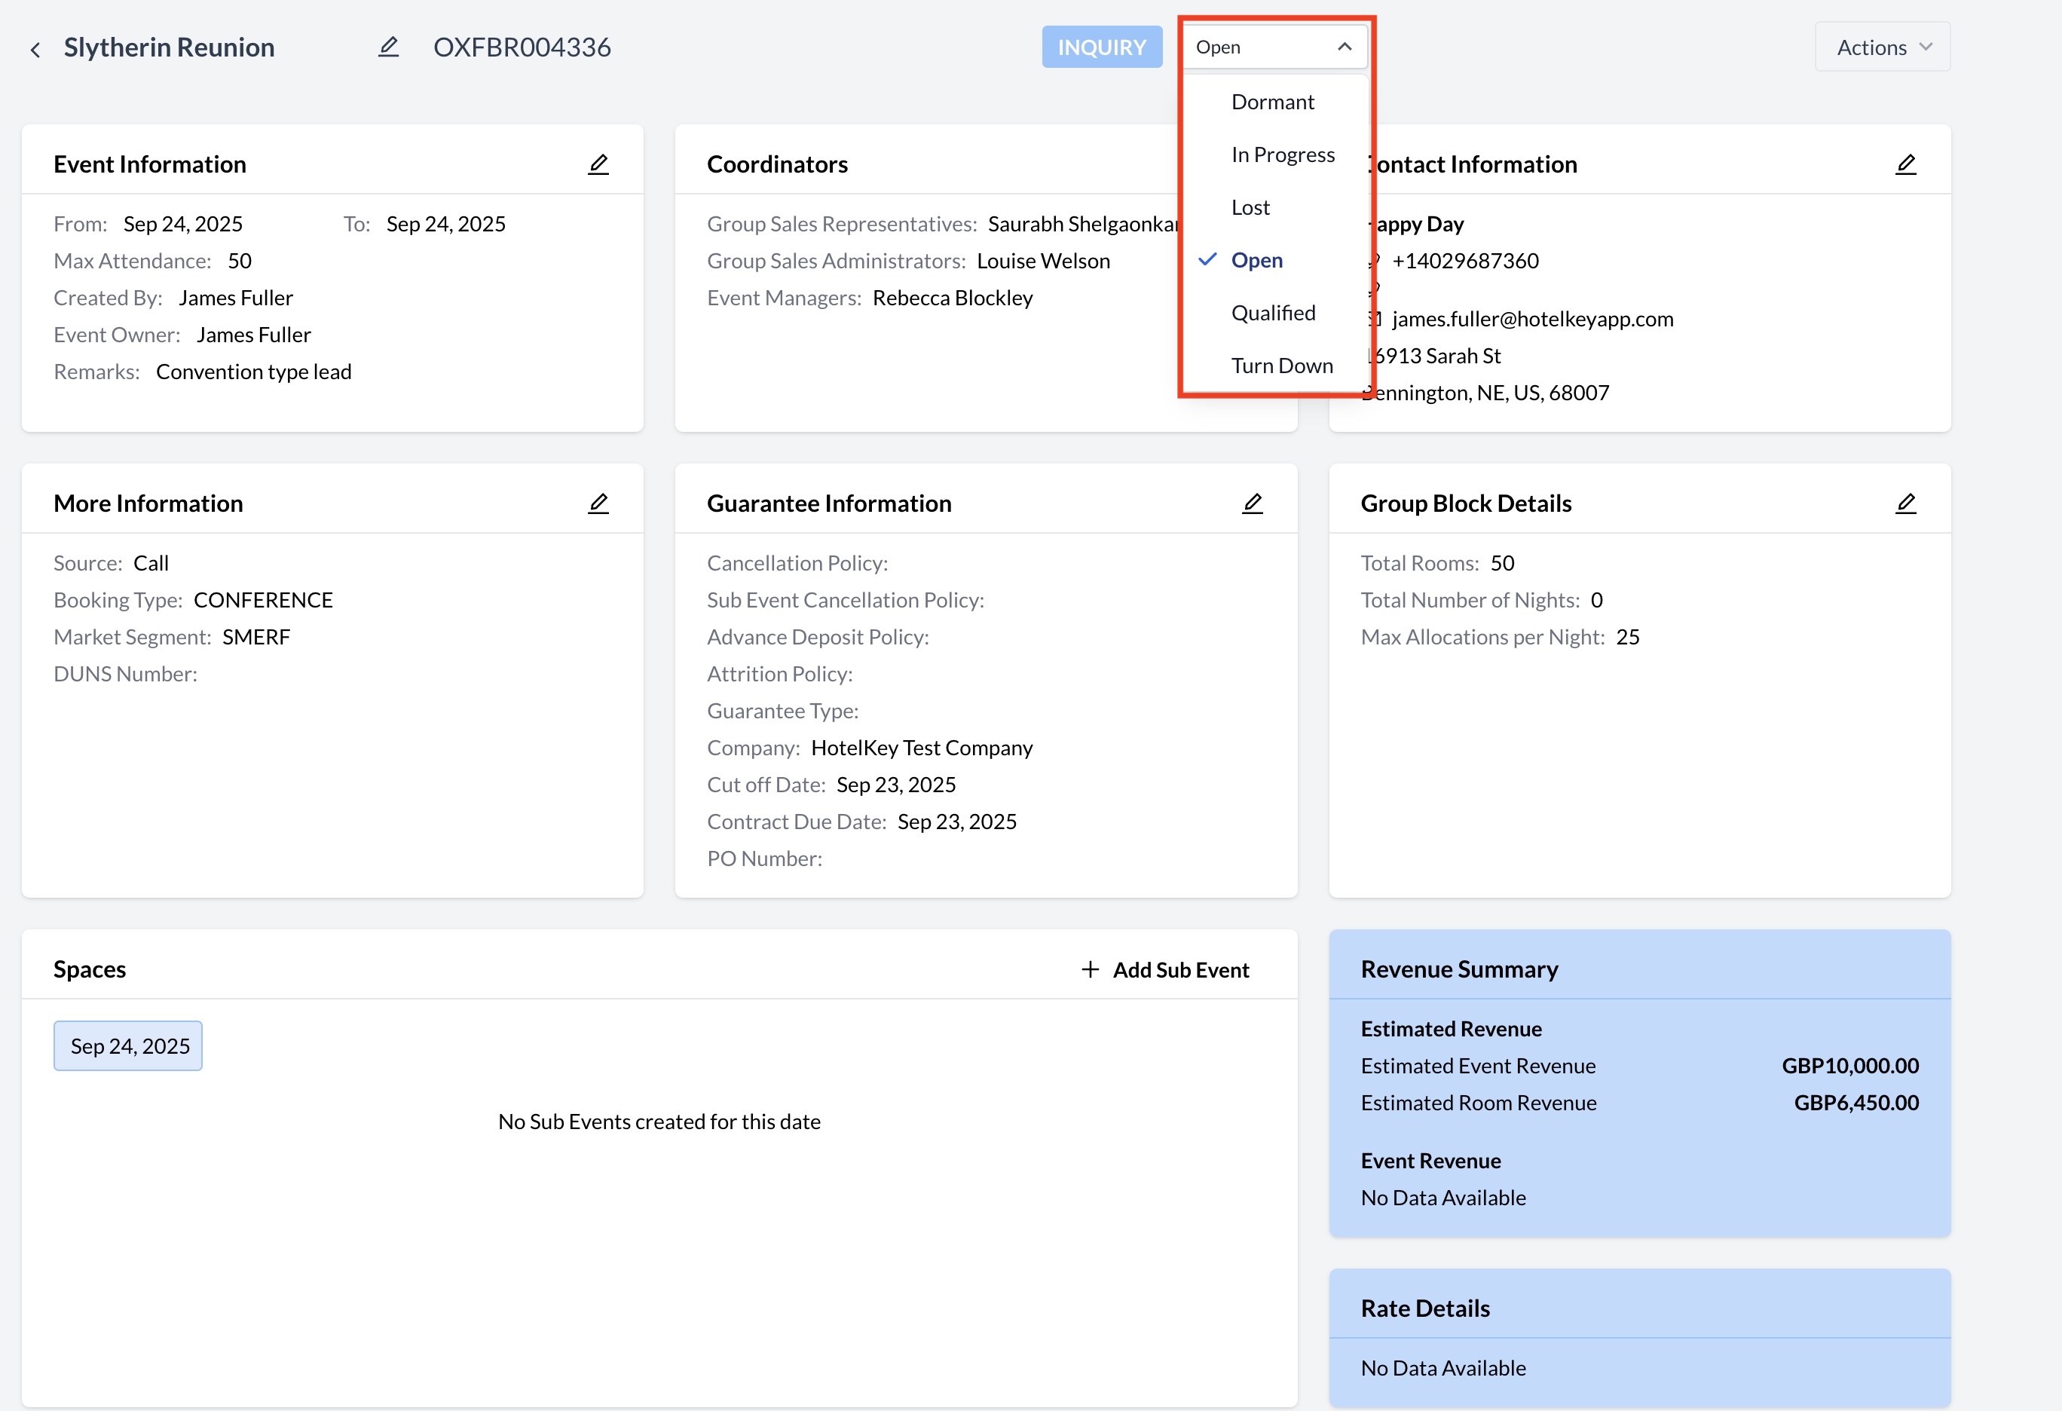
Task: Edit the Guarantee Information card
Action: 1252,503
